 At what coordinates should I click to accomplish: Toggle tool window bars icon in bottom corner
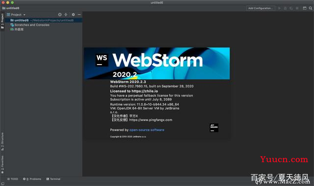pos(2,184)
